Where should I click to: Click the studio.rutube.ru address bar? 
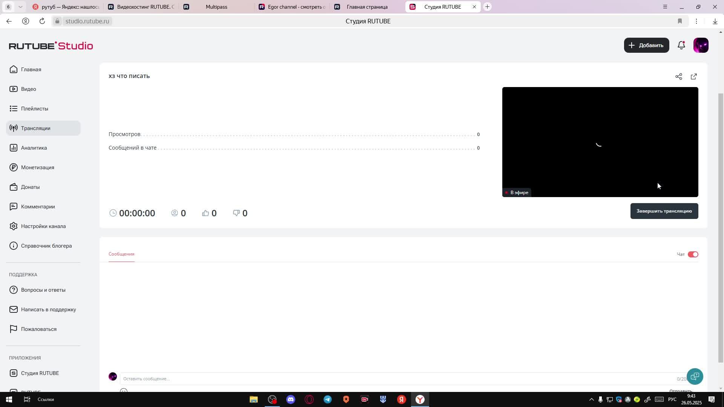tap(87, 21)
